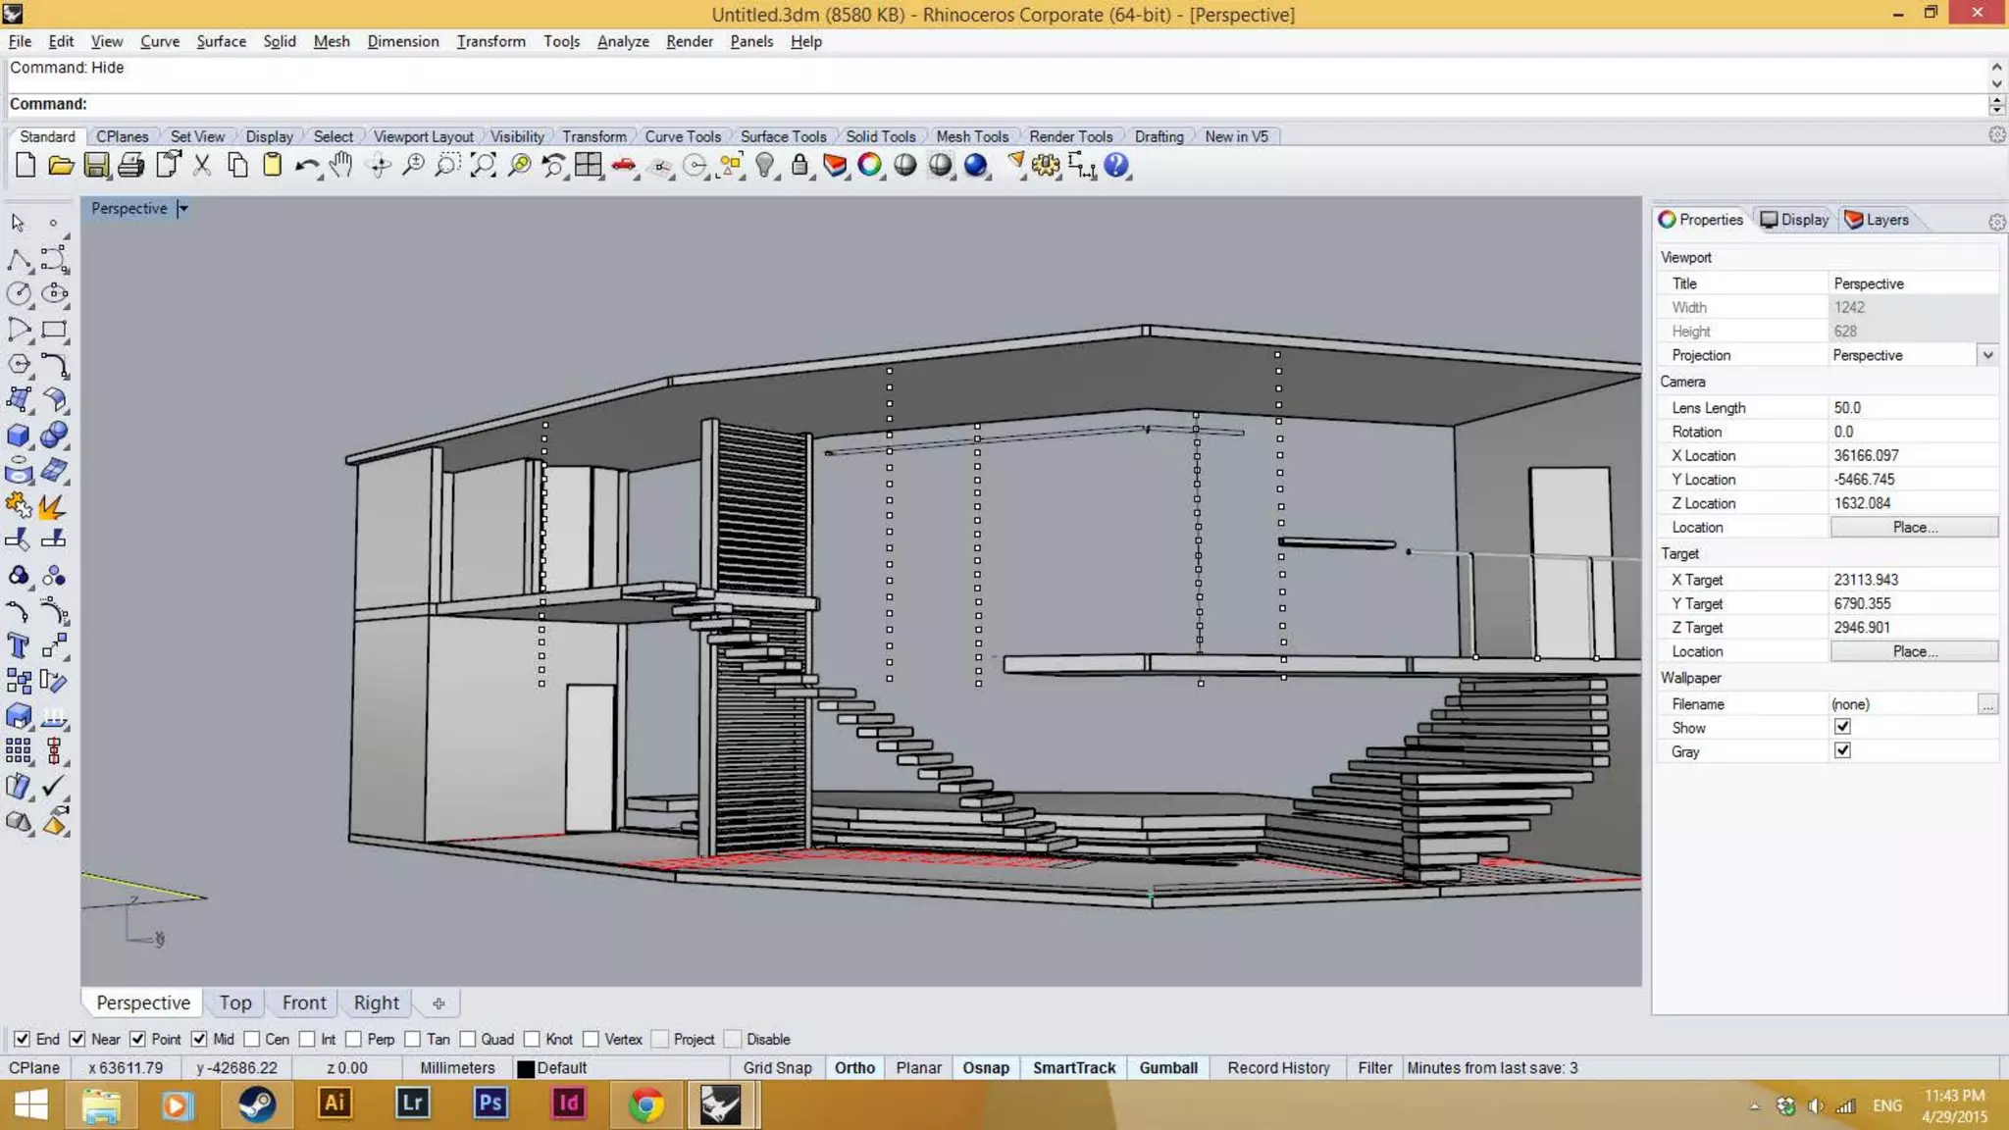Open the Perspective viewport title menu arrow

(182, 208)
